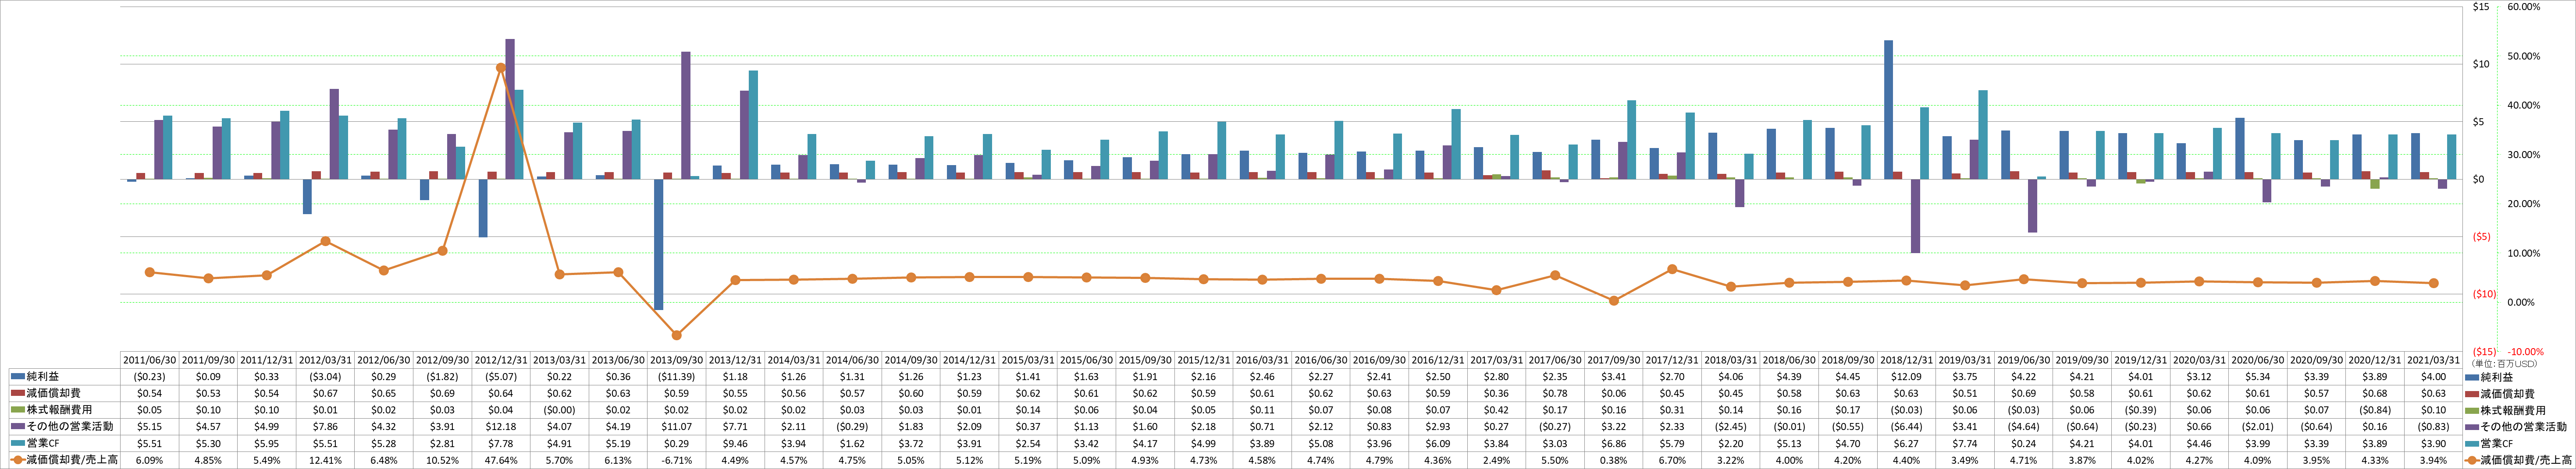Click the purple その他の営業活動 swatch in the table row header
Image resolution: width=2576 pixels, height=469 pixels.
coord(17,426)
